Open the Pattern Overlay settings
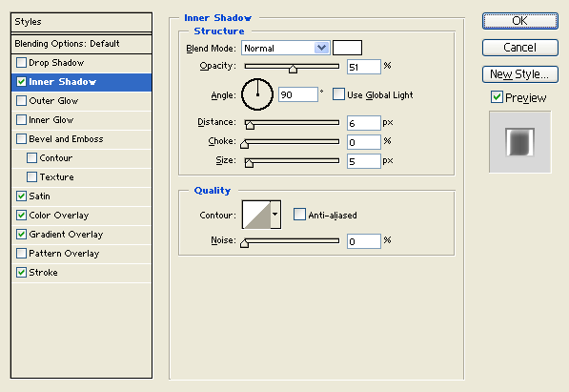The width and height of the screenshot is (569, 392). pos(81,253)
